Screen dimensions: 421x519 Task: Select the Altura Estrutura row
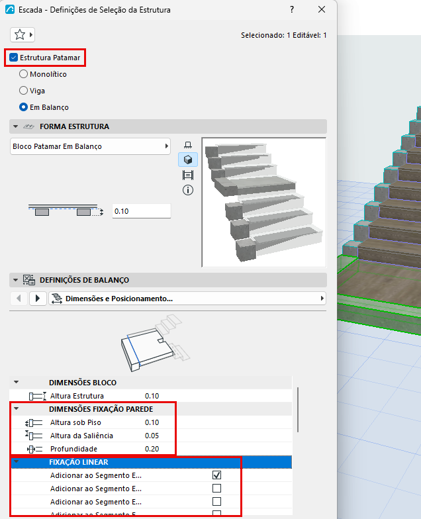151,396
